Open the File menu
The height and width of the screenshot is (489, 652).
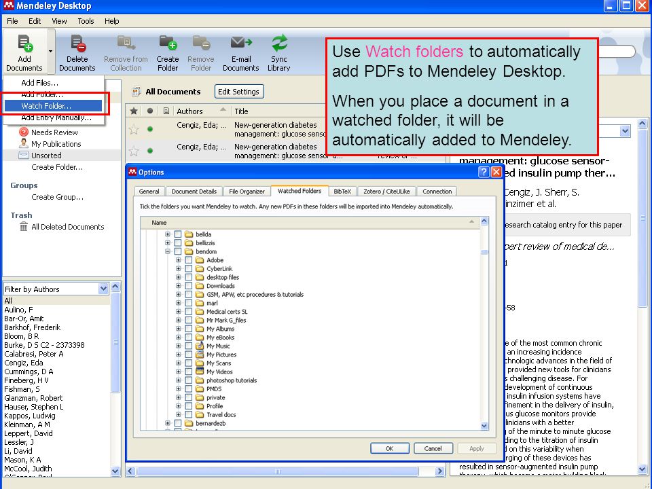coord(12,21)
